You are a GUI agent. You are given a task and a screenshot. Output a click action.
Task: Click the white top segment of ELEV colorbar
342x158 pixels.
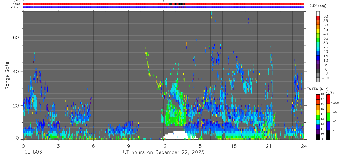pos(318,13)
